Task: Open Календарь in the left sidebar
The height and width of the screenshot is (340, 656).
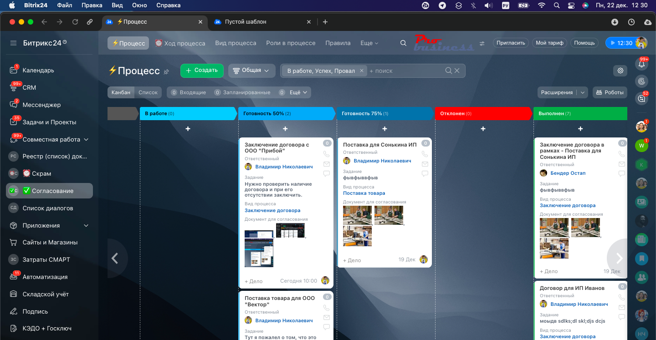Action: (x=38, y=70)
